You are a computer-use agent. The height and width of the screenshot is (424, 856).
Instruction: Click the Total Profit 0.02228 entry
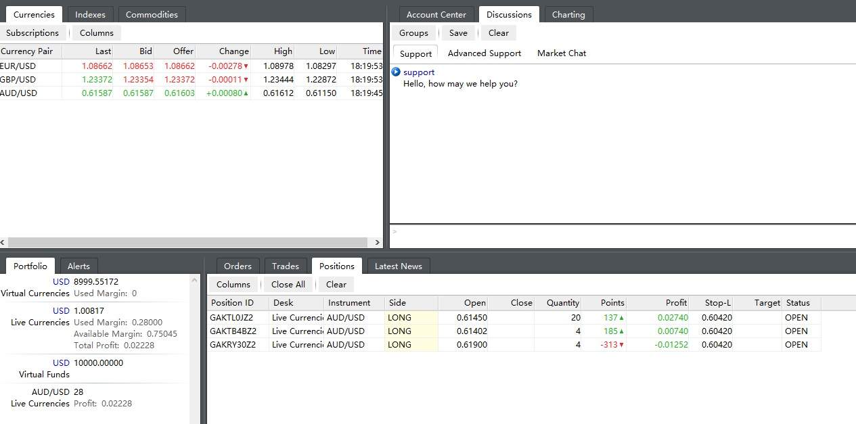(x=114, y=345)
